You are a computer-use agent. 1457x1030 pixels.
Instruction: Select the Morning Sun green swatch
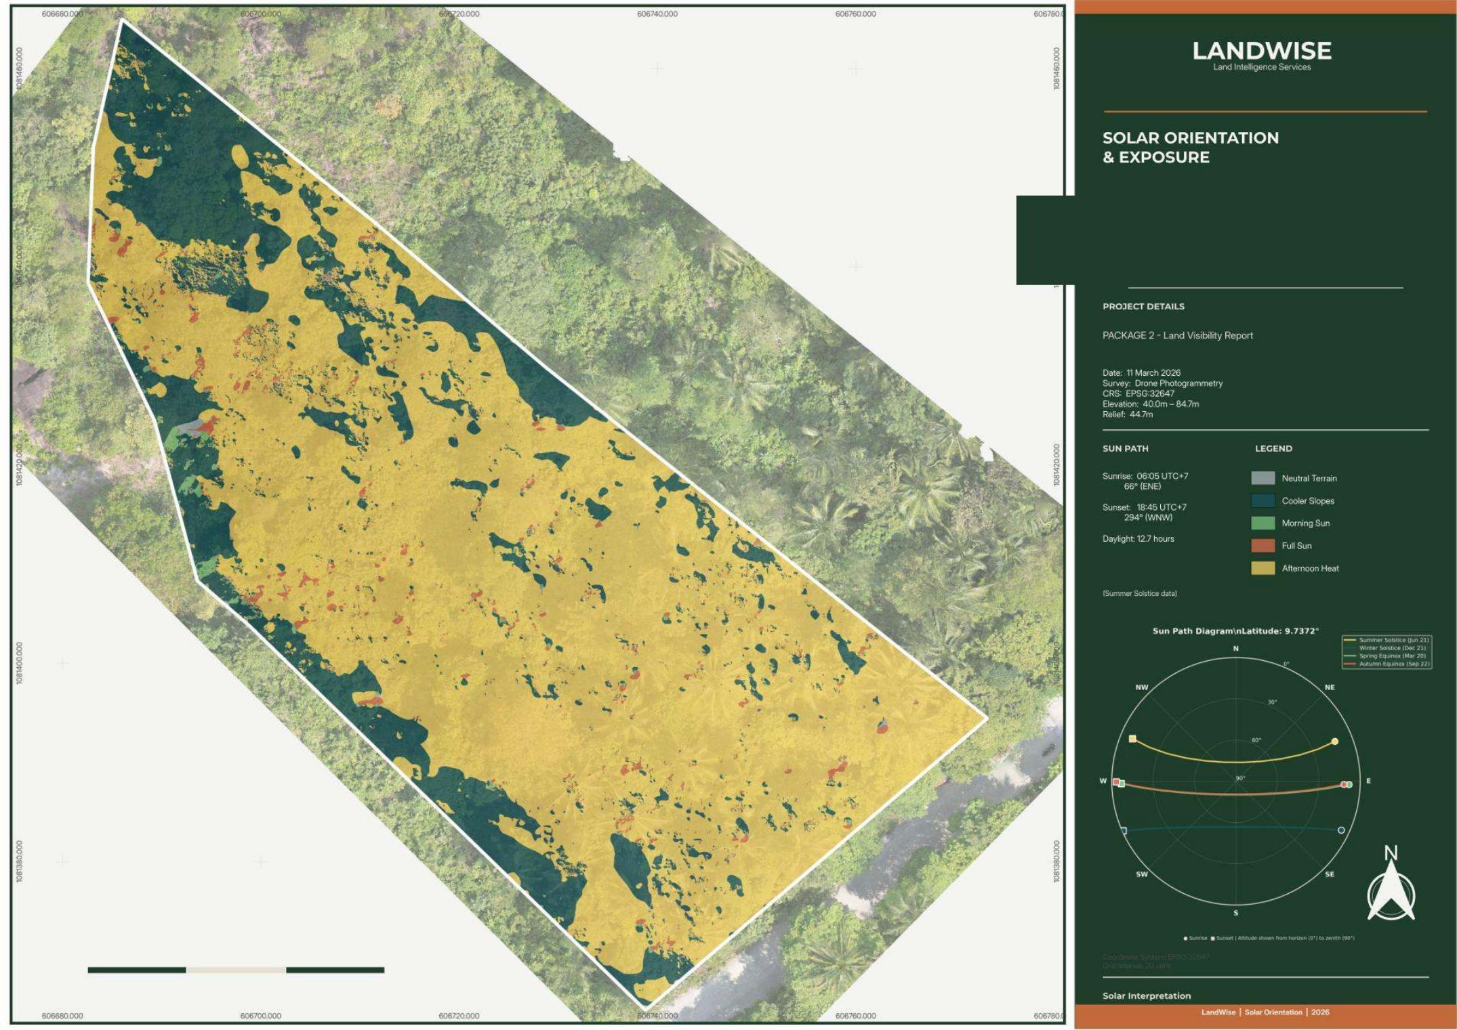point(1263,523)
